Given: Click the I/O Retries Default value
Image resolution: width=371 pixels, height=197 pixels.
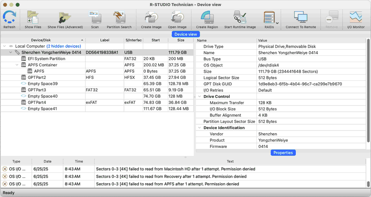Looking at the screenshot, I should click(x=265, y=90).
